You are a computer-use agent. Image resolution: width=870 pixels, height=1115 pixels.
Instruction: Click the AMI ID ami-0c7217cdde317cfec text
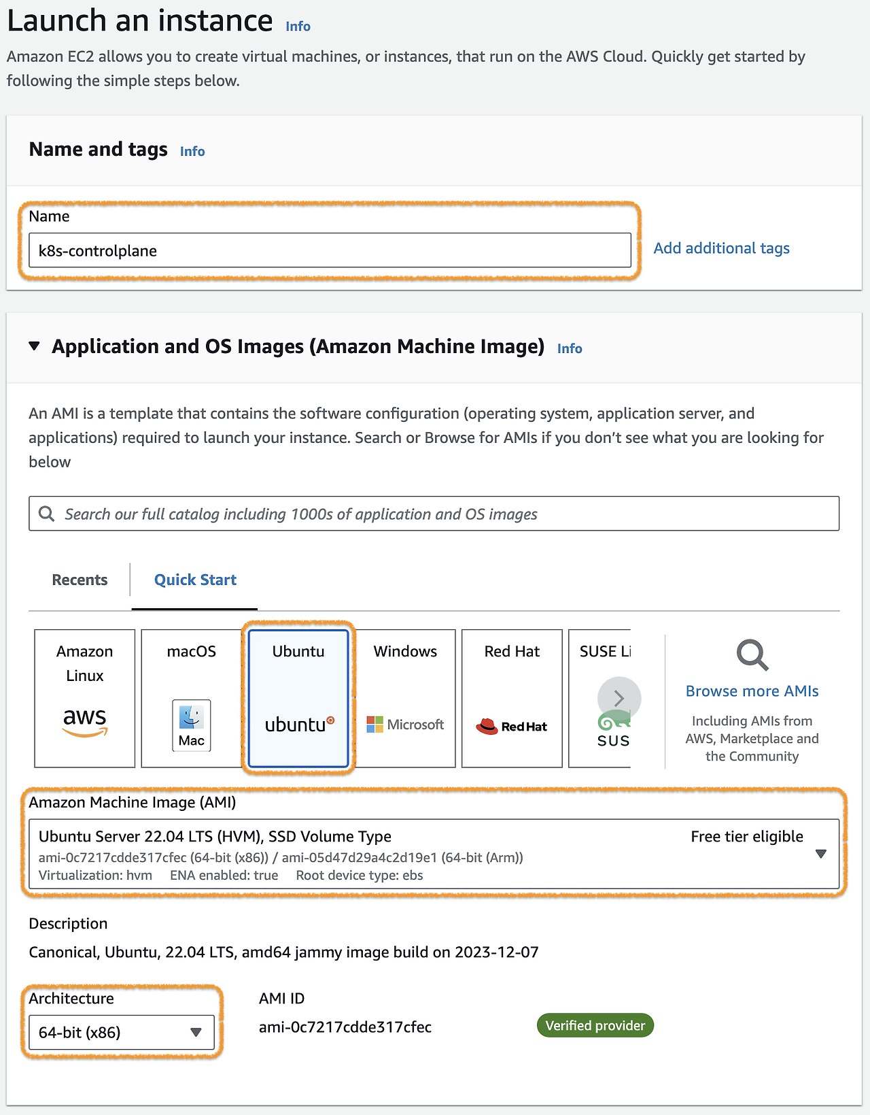point(345,1027)
